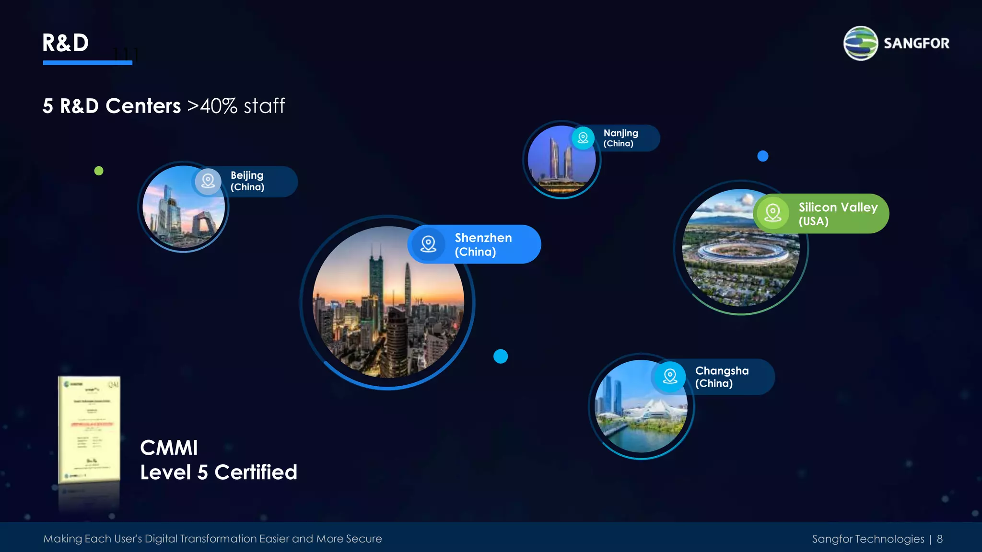Click the small green dot near Beijing
The image size is (982, 552).
click(99, 171)
